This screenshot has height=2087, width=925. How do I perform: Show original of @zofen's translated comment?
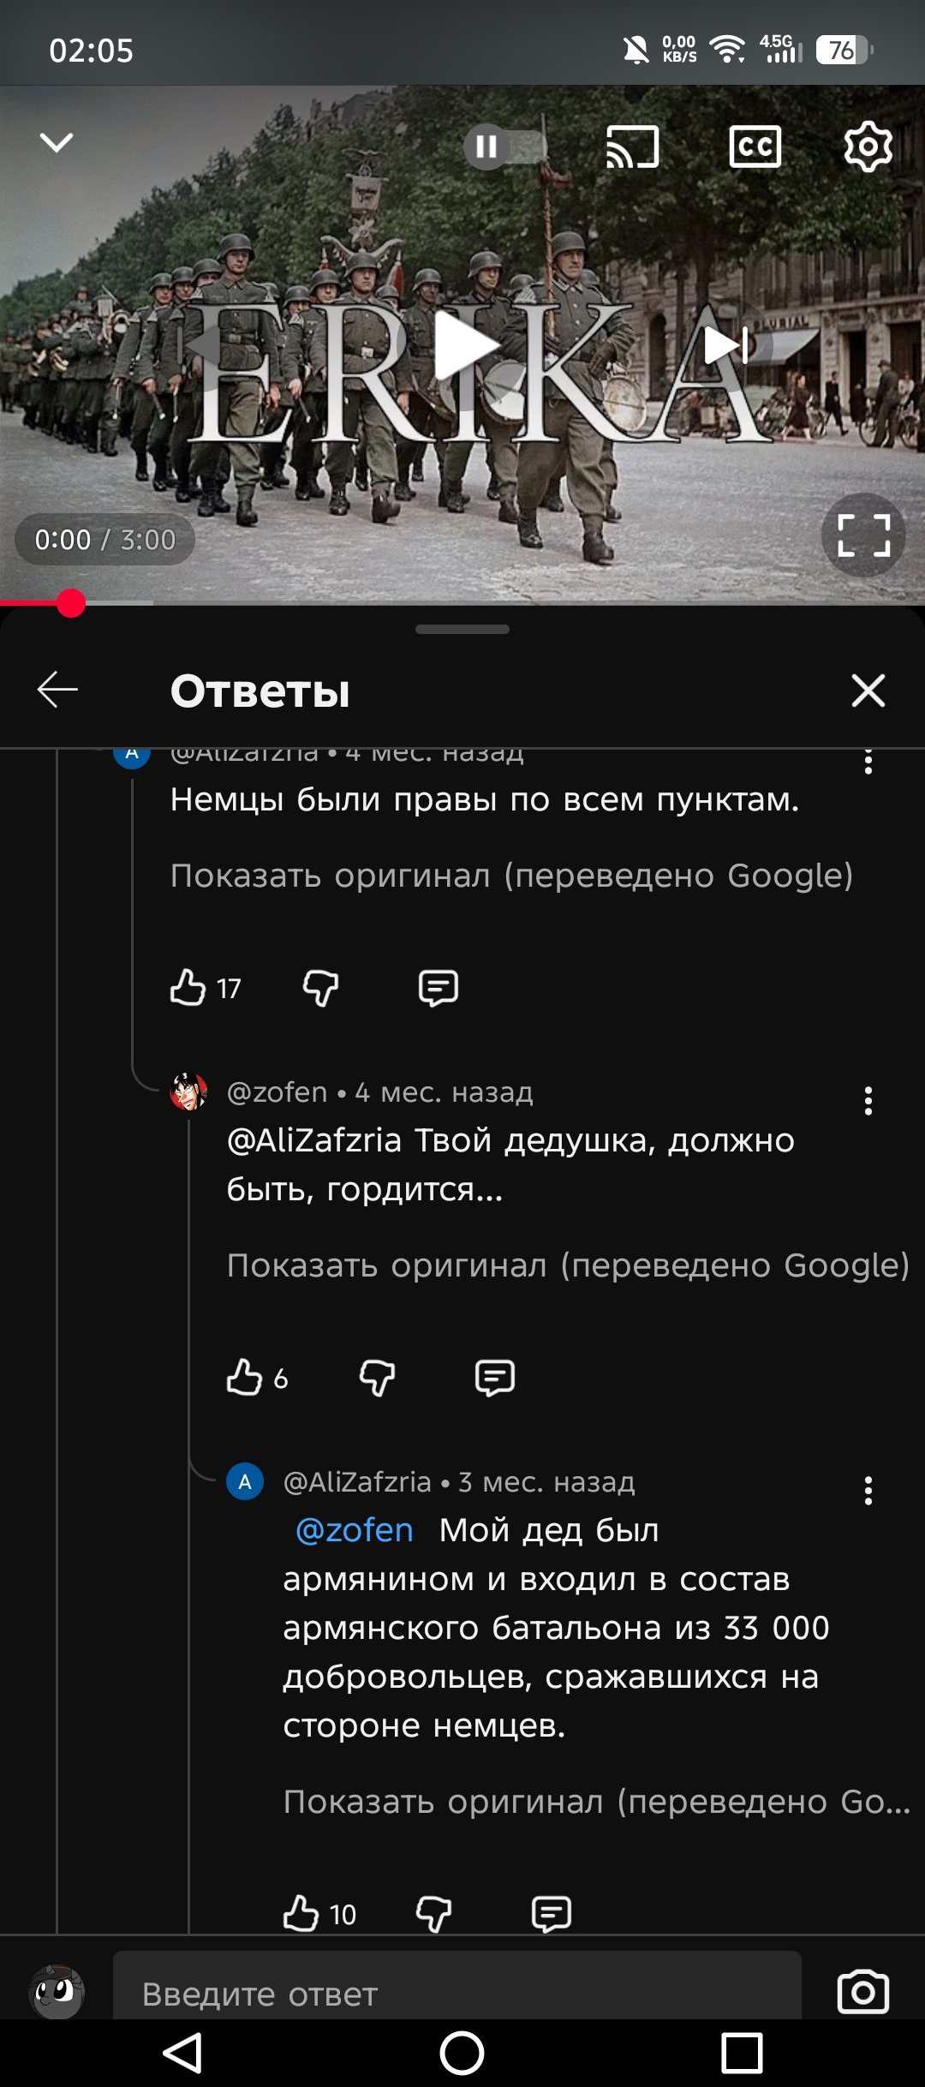pyautogui.click(x=567, y=1265)
